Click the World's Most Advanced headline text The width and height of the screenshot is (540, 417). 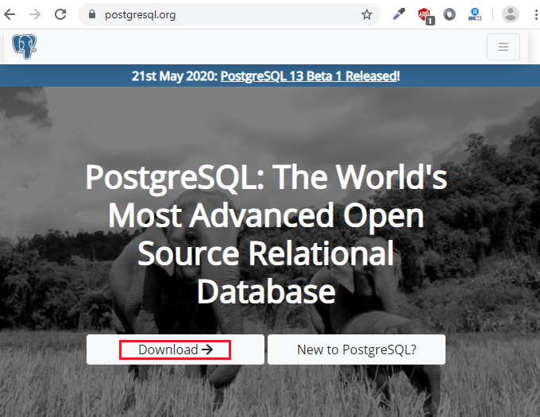pos(266,214)
